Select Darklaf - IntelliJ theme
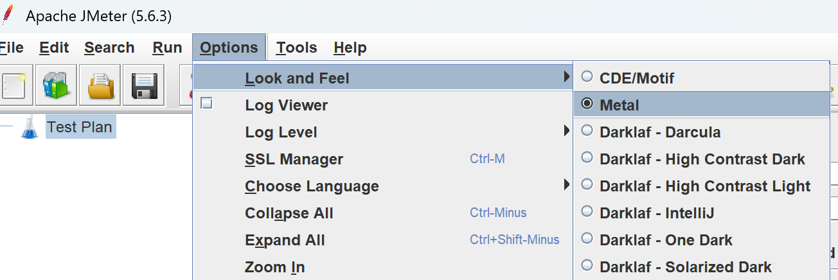Screen dimensions: 838x280 [x=702, y=213]
